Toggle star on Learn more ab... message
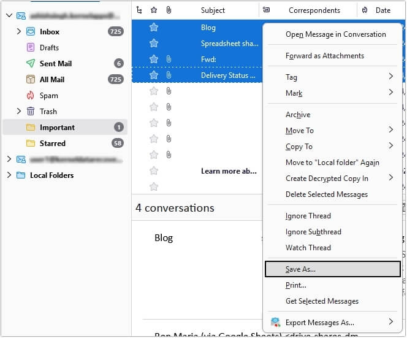This screenshot has width=407, height=338. [154, 171]
